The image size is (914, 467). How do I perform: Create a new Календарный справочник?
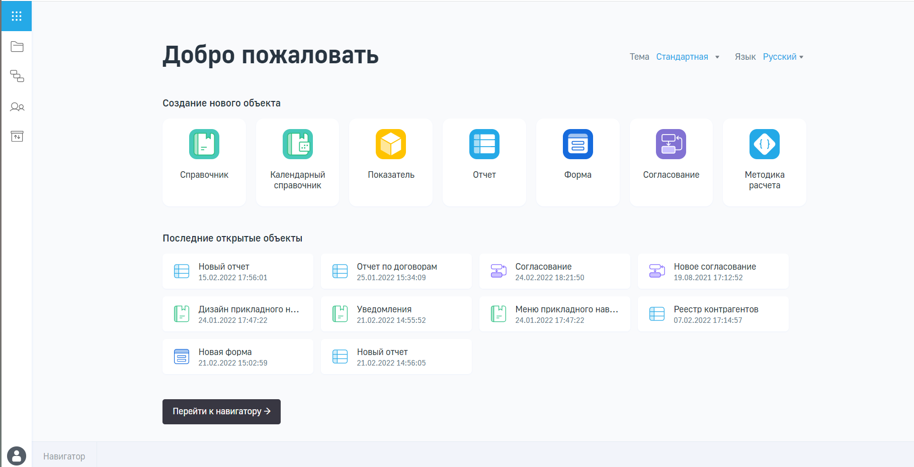coord(297,162)
